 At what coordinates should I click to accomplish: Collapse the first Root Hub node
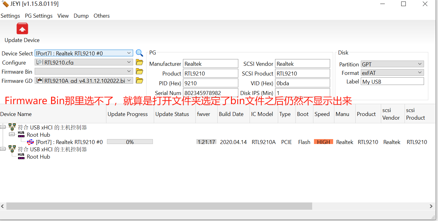pyautogui.click(x=12, y=134)
